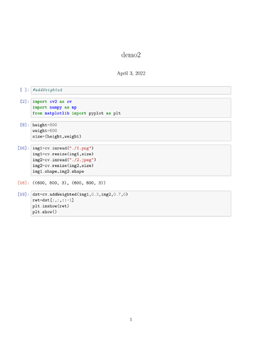Click the import cv2 as cv line

pyautogui.click(x=52, y=102)
